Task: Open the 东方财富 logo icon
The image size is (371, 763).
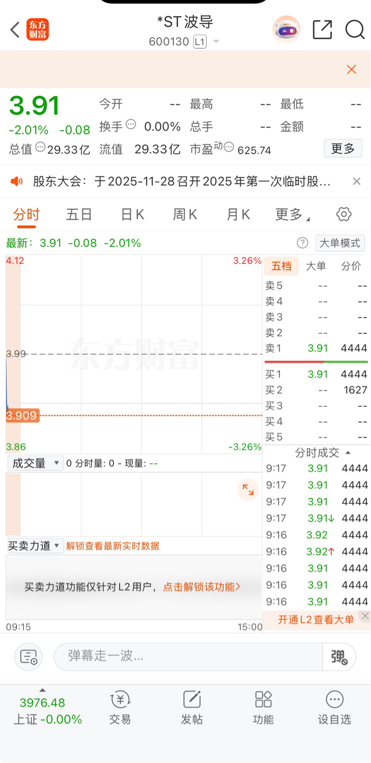Action: (x=38, y=30)
